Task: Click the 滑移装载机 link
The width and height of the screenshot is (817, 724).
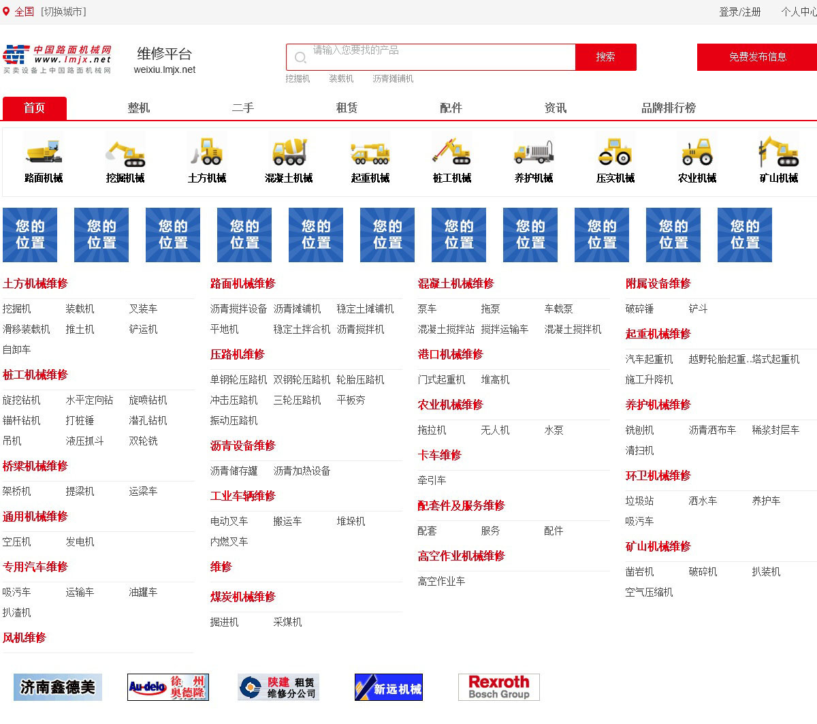Action: (27, 330)
